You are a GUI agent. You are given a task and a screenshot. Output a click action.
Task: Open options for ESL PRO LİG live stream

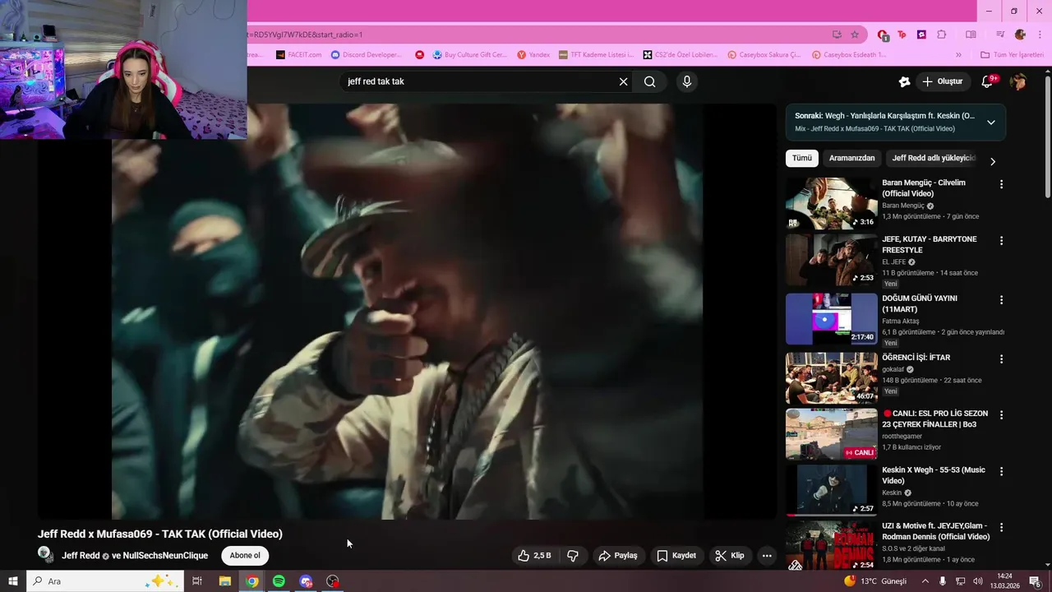pos(1001,415)
